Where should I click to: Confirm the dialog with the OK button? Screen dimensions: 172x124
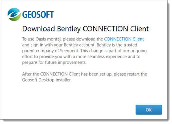tap(149, 110)
